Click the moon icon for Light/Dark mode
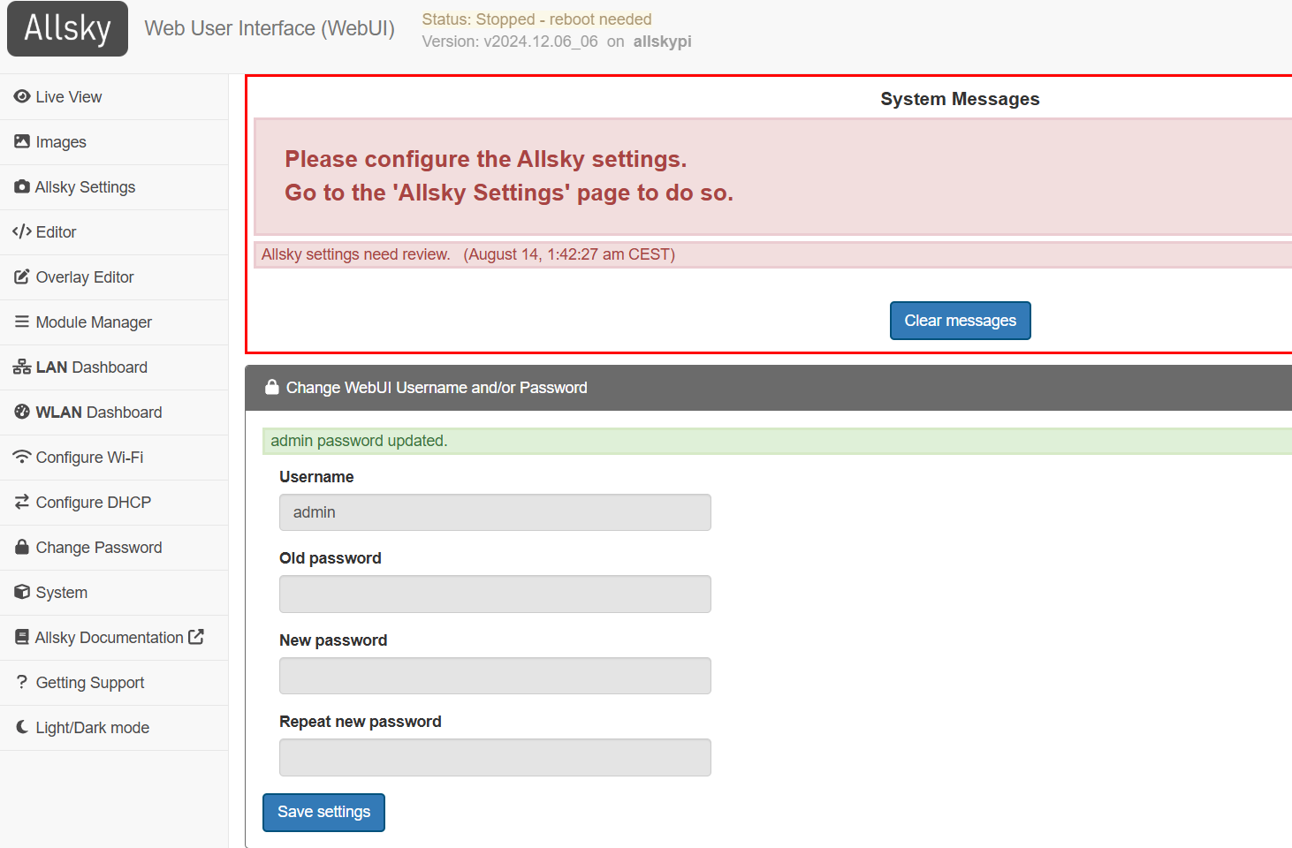The width and height of the screenshot is (1292, 848). coord(22,727)
